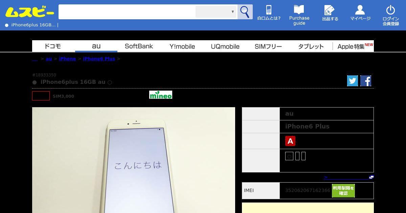Click the mineo banner logo
The image size is (406, 213).
[161, 95]
